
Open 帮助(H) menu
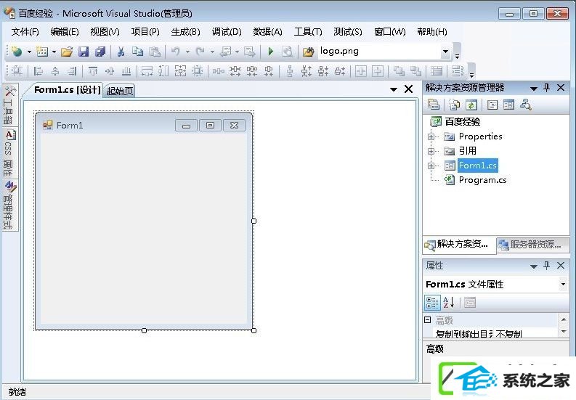(432, 32)
